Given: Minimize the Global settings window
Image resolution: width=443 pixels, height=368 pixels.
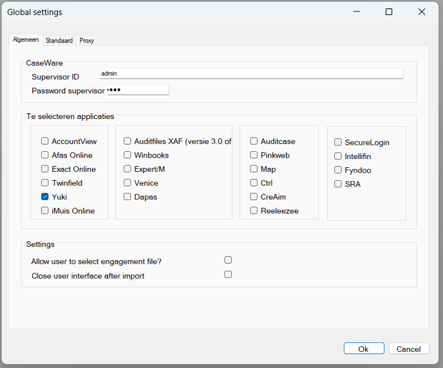Looking at the screenshot, I should pyautogui.click(x=357, y=12).
